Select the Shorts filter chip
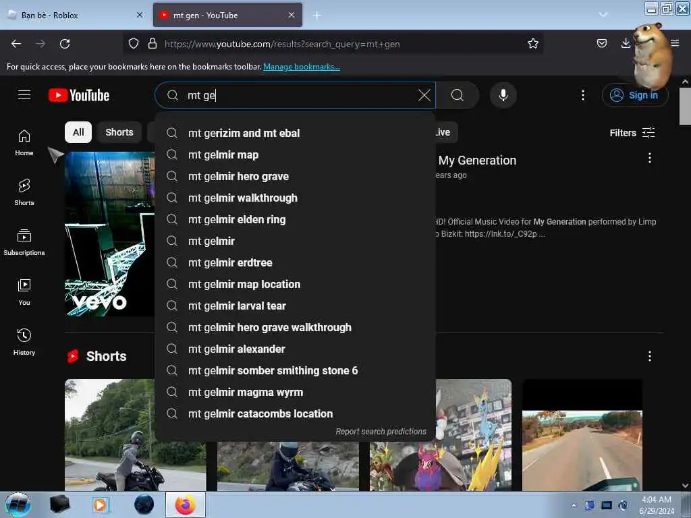The width and height of the screenshot is (691, 518). pos(119,132)
